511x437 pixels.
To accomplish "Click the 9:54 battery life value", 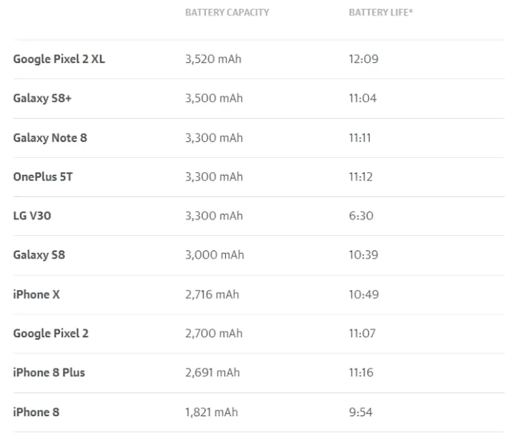I will (360, 412).
